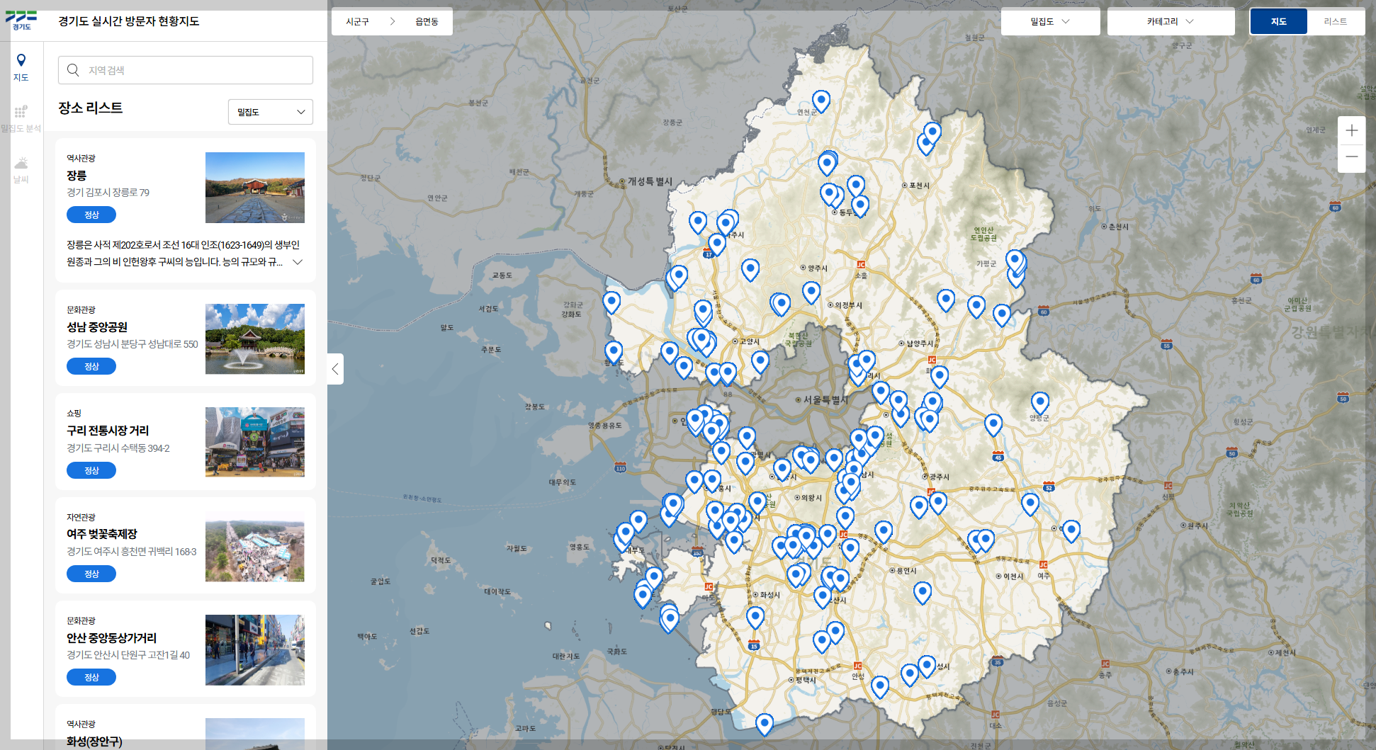Open the 지도 map sidebar icon
This screenshot has height=750, width=1376.
coord(21,68)
